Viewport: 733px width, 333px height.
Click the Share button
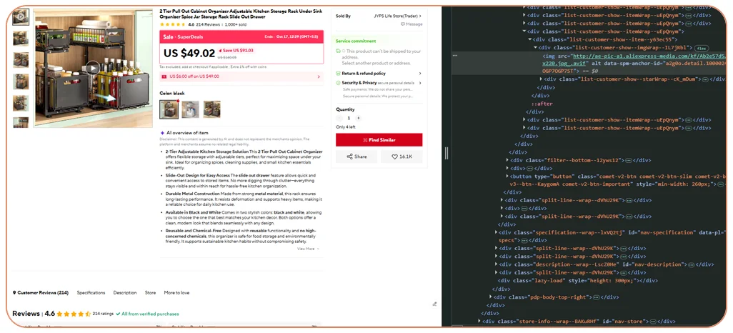point(356,156)
